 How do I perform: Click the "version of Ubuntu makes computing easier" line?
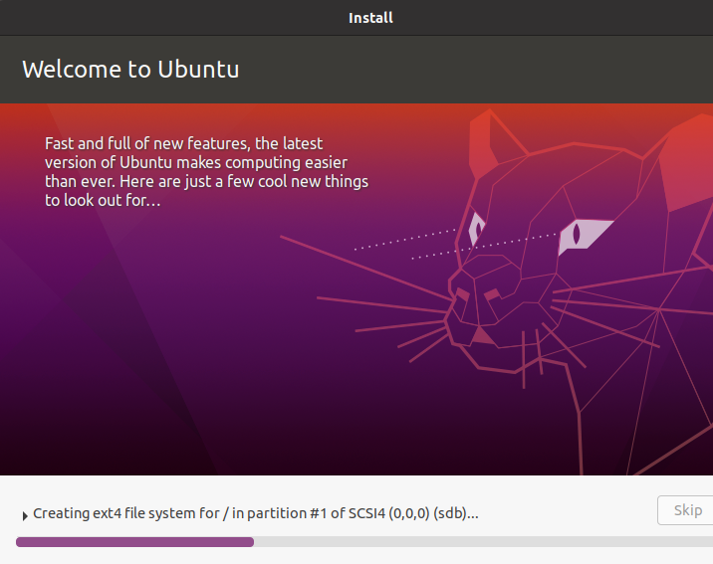196,162
